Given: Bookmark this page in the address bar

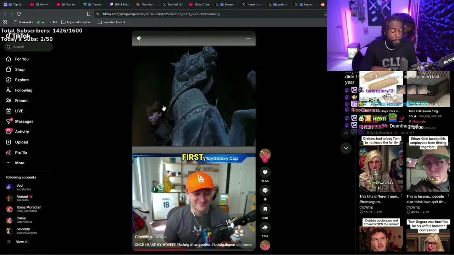Looking at the screenshot, I should 89,14.
